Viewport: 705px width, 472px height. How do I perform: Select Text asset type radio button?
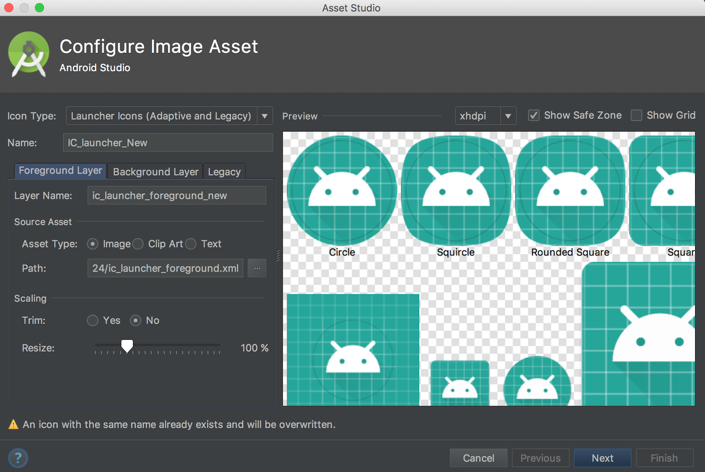(x=191, y=244)
